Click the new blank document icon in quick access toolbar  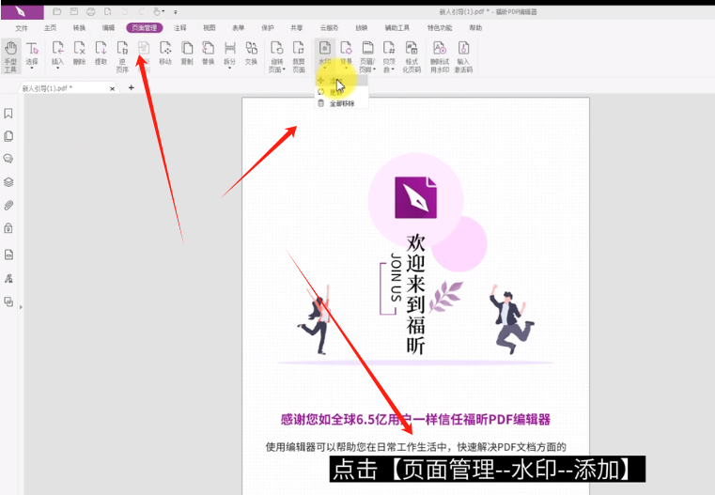click(108, 11)
